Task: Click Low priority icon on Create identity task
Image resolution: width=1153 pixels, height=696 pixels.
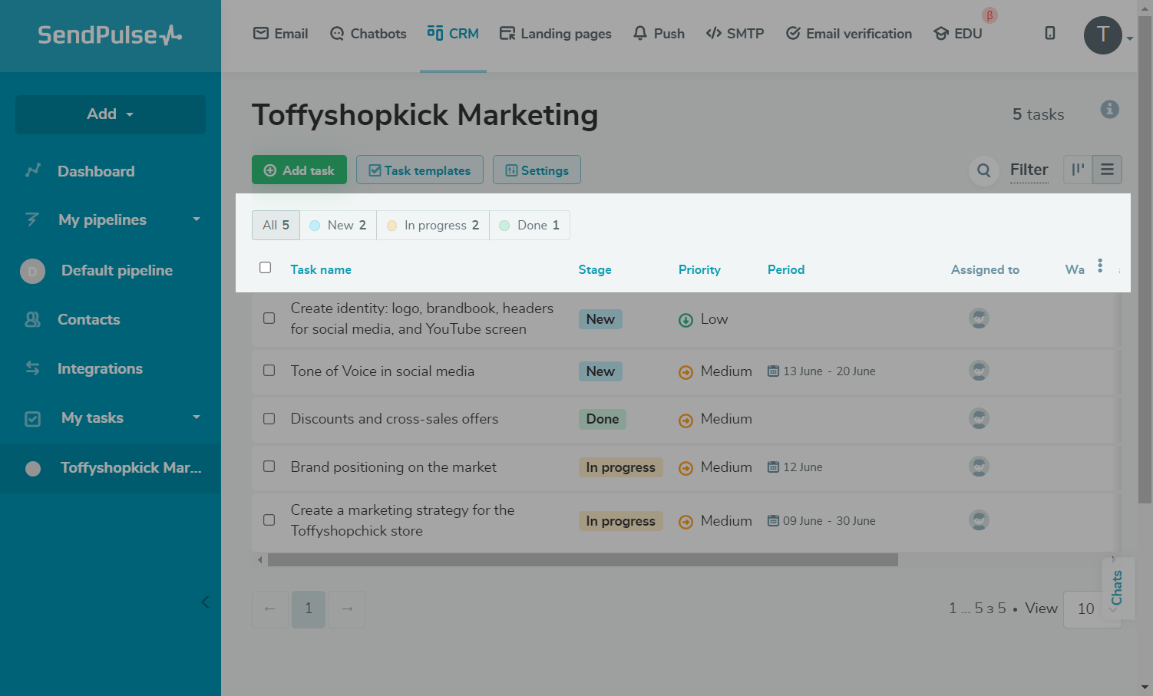Action: click(x=686, y=320)
